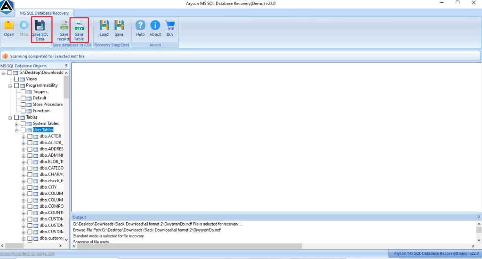The height and width of the screenshot is (259, 482).
Task: Click the Aryson logo in the corner
Action: coord(7,7)
